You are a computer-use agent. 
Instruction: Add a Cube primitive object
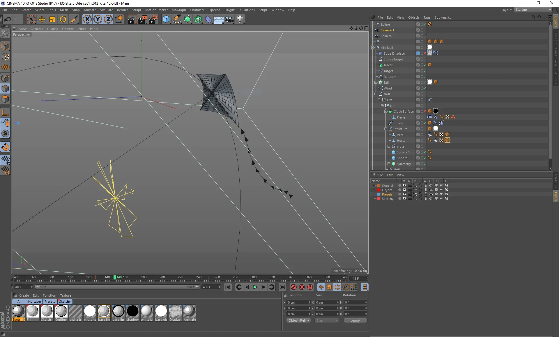[166, 19]
